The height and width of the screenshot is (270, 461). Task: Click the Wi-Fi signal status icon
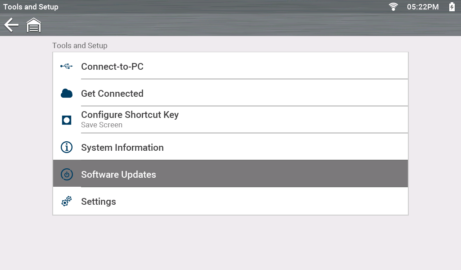click(393, 7)
